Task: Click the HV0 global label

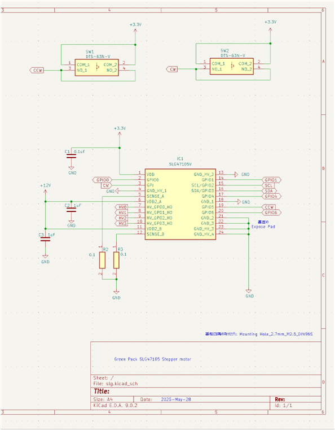Action: click(121, 207)
